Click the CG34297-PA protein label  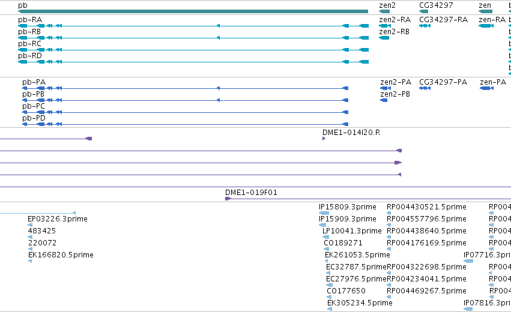click(x=443, y=82)
